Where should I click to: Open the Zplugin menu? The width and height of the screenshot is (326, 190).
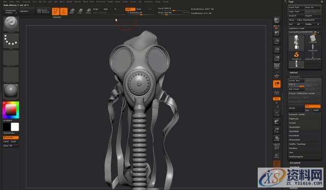(x=158, y=2)
